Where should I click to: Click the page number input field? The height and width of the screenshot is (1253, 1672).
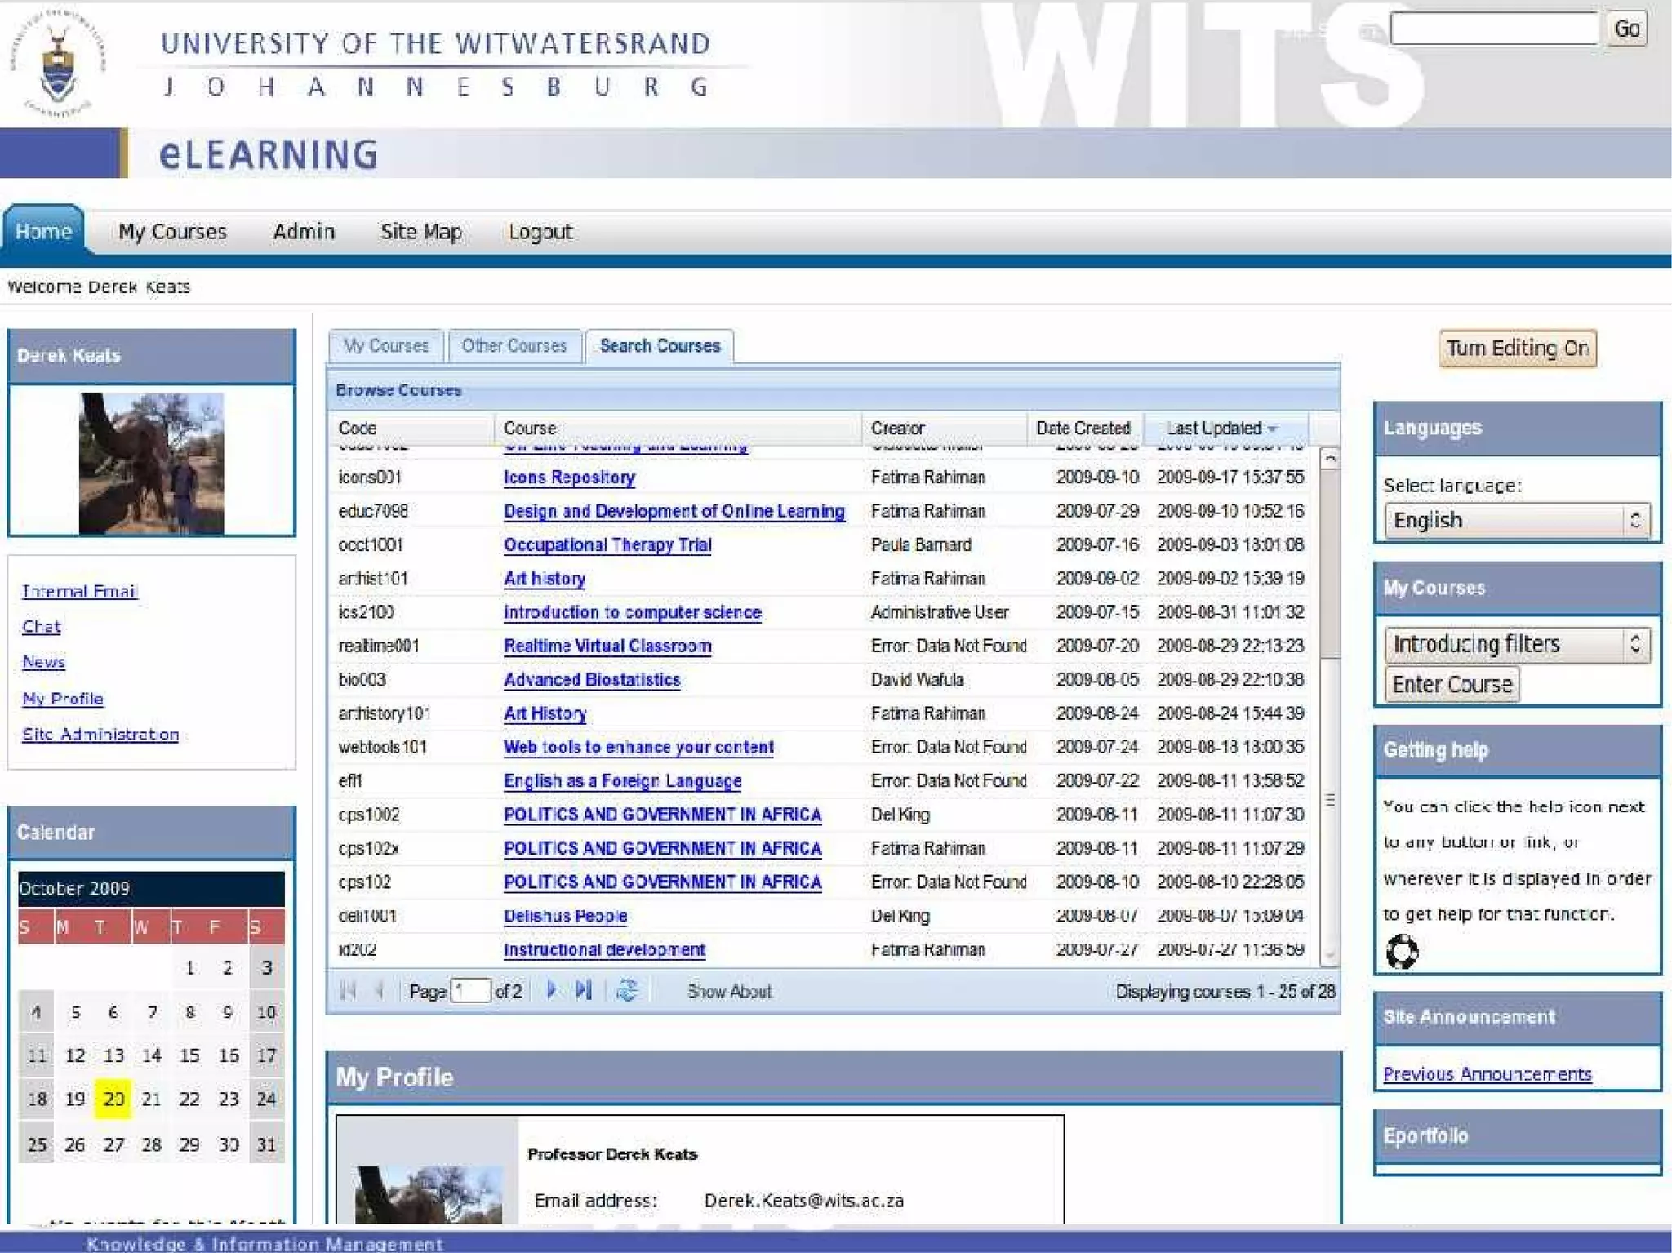click(x=470, y=991)
